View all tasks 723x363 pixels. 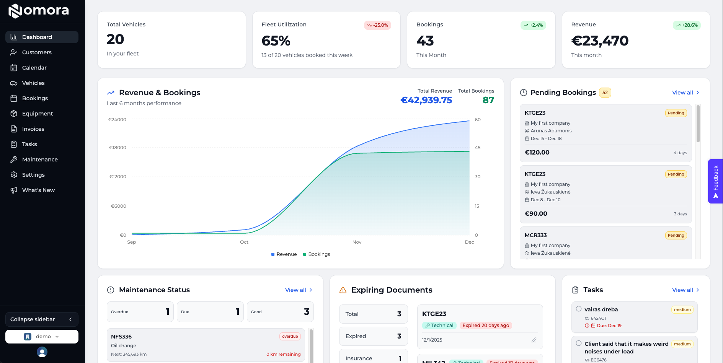(685, 290)
